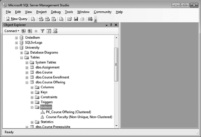Expand the dbo.Assignment table
This screenshot has height=137, width=201.
pyautogui.click(x=27, y=68)
